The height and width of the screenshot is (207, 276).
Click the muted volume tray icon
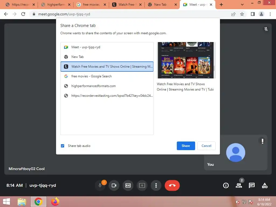[x=238, y=202]
